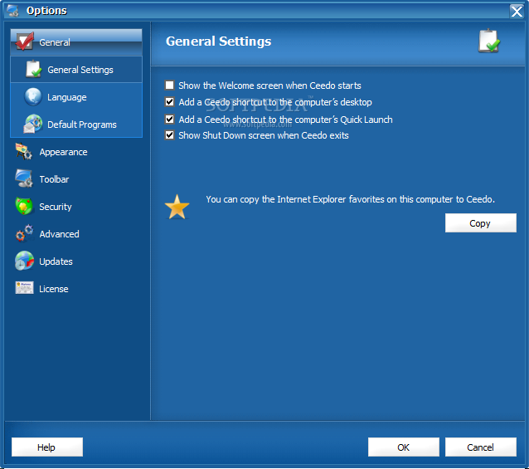Collapse the General category
The height and width of the screenshot is (469, 529).
[76, 42]
